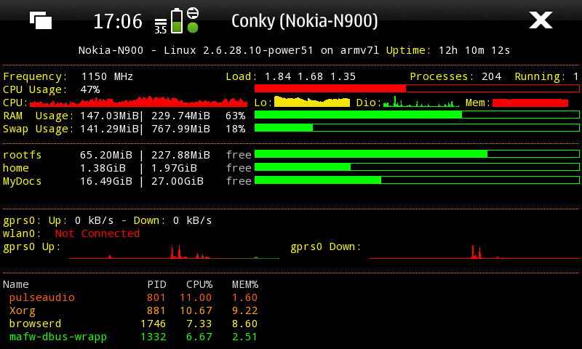Tap the internet connection globe icon
The width and height of the screenshot is (582, 349).
[x=193, y=13]
